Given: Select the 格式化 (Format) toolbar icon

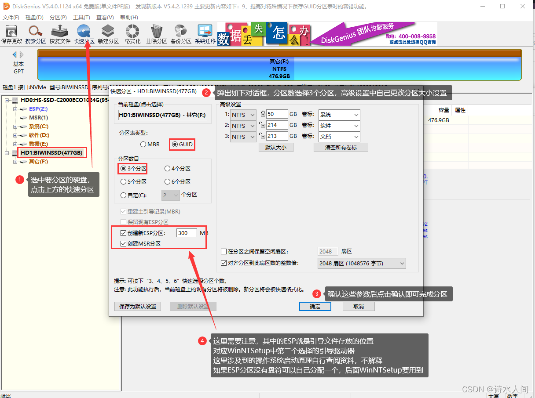Looking at the screenshot, I should (x=132, y=34).
